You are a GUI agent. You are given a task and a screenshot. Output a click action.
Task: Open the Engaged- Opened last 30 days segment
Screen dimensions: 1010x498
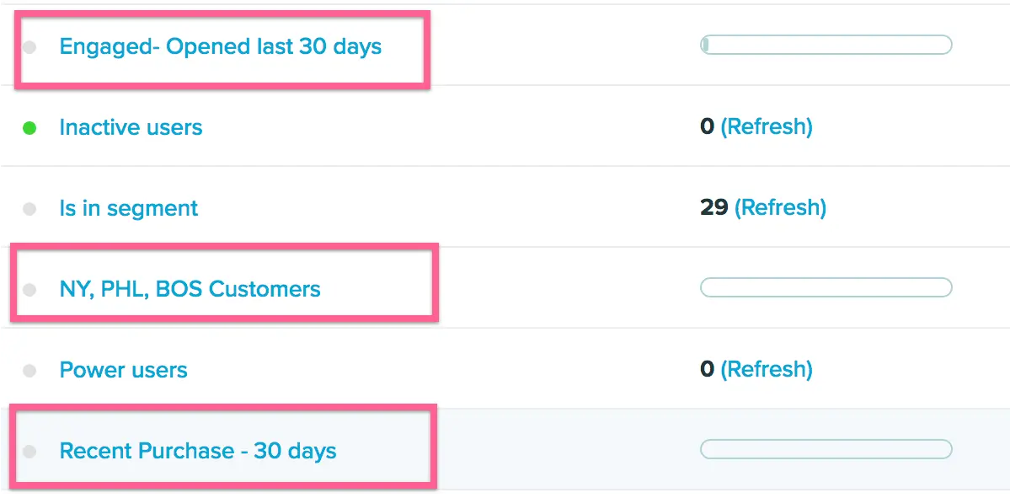220,46
